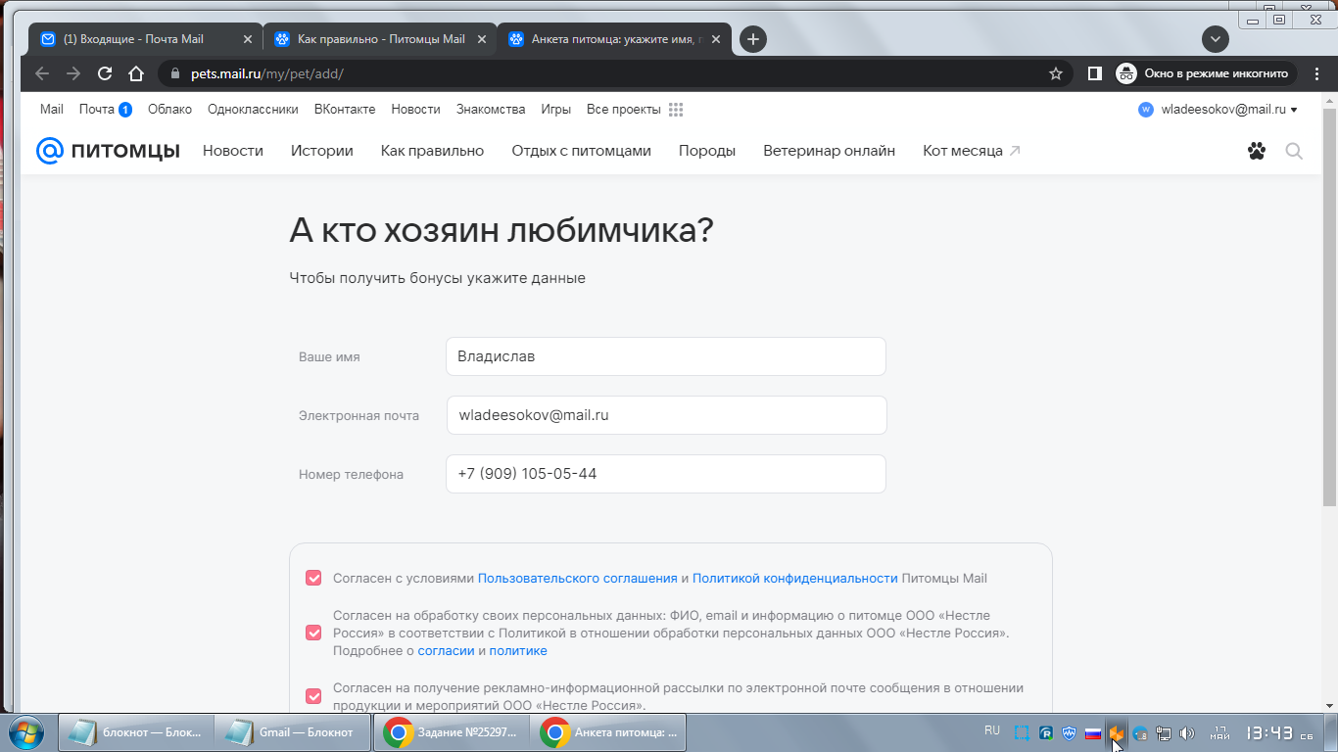
Task: Open ВКонтакте in top bar
Action: coord(345,110)
